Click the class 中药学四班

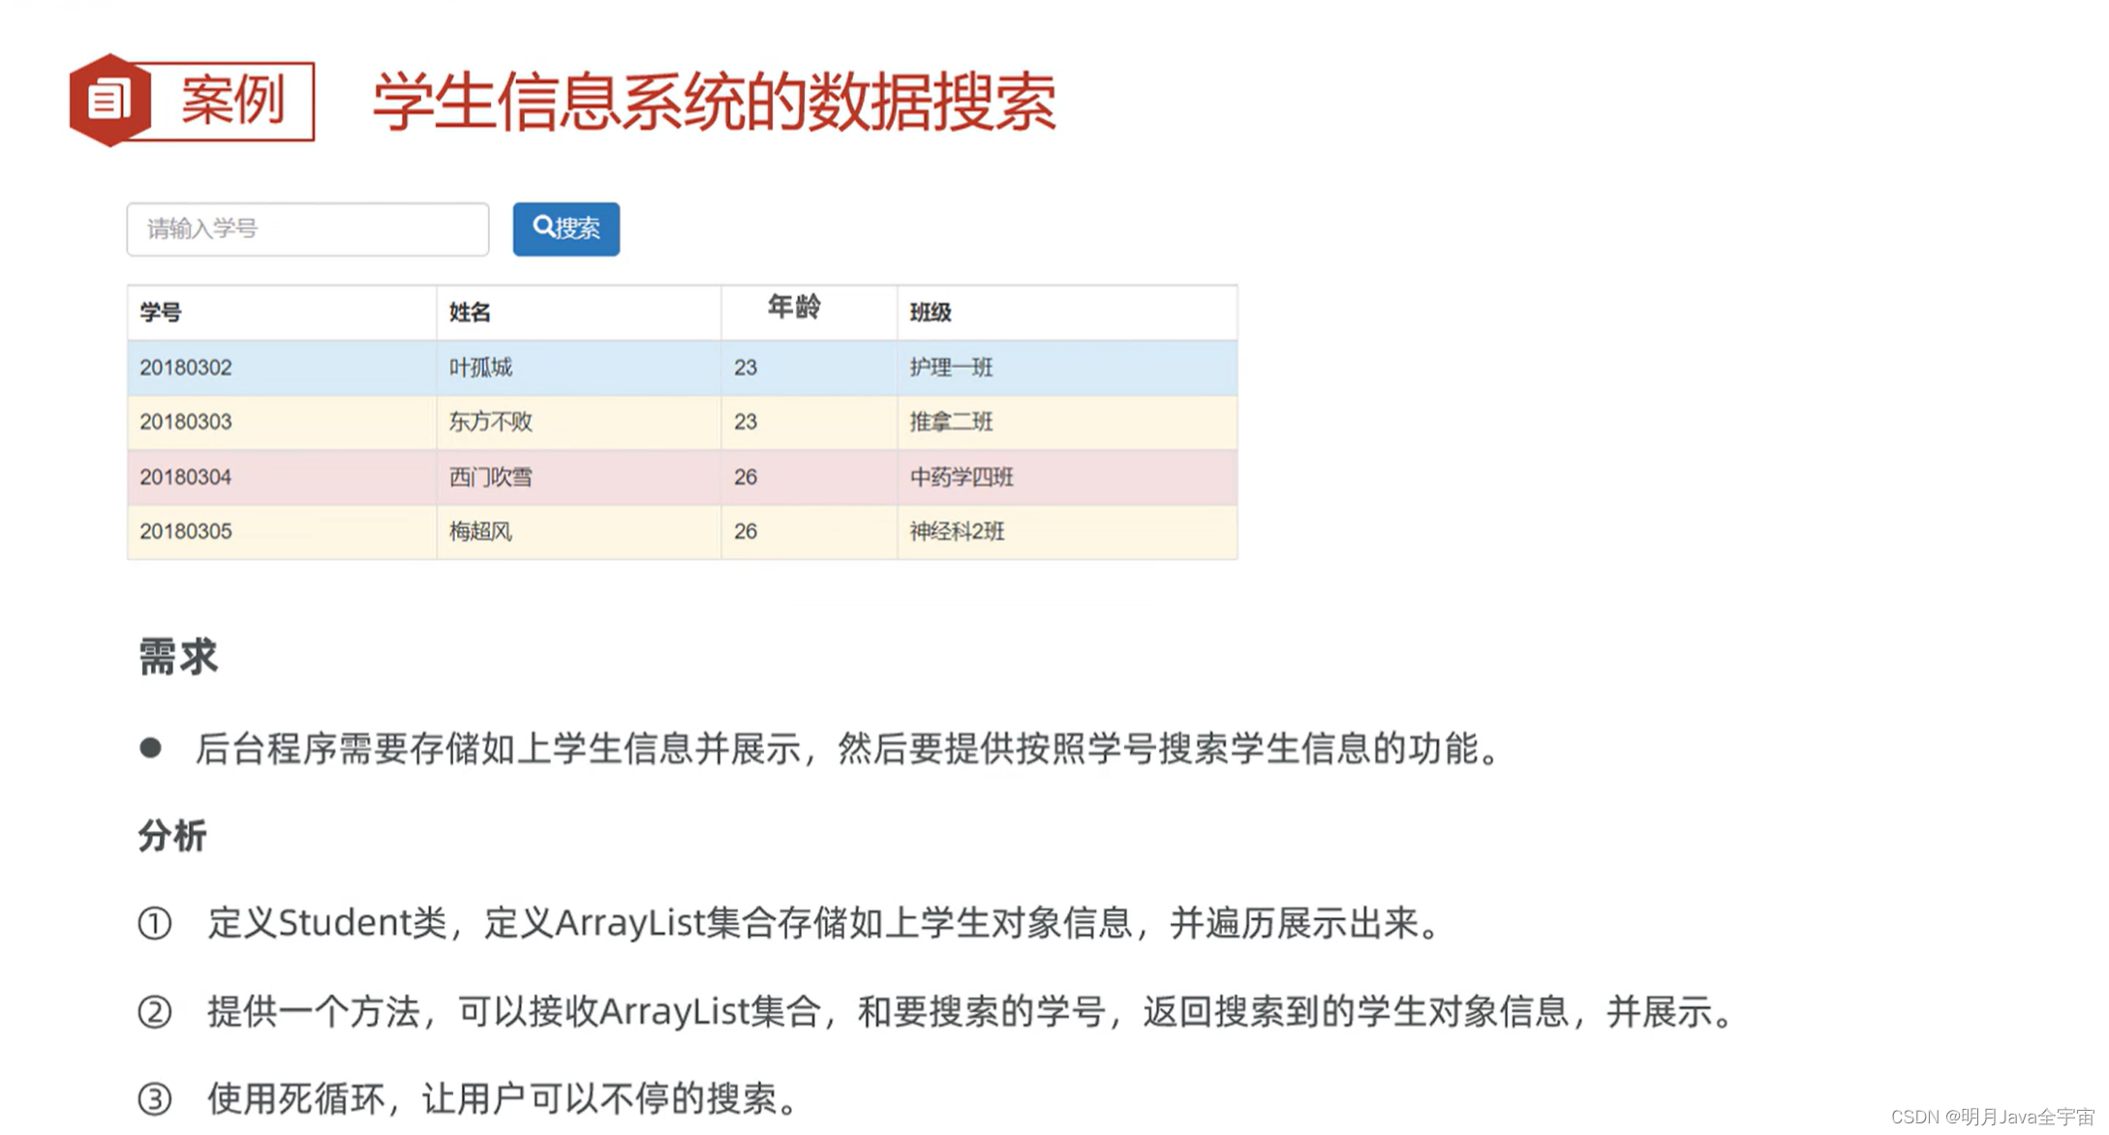961,476
